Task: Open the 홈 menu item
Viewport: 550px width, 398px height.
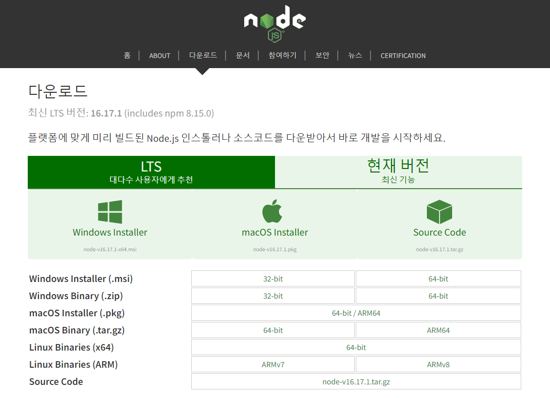Action: click(x=127, y=55)
